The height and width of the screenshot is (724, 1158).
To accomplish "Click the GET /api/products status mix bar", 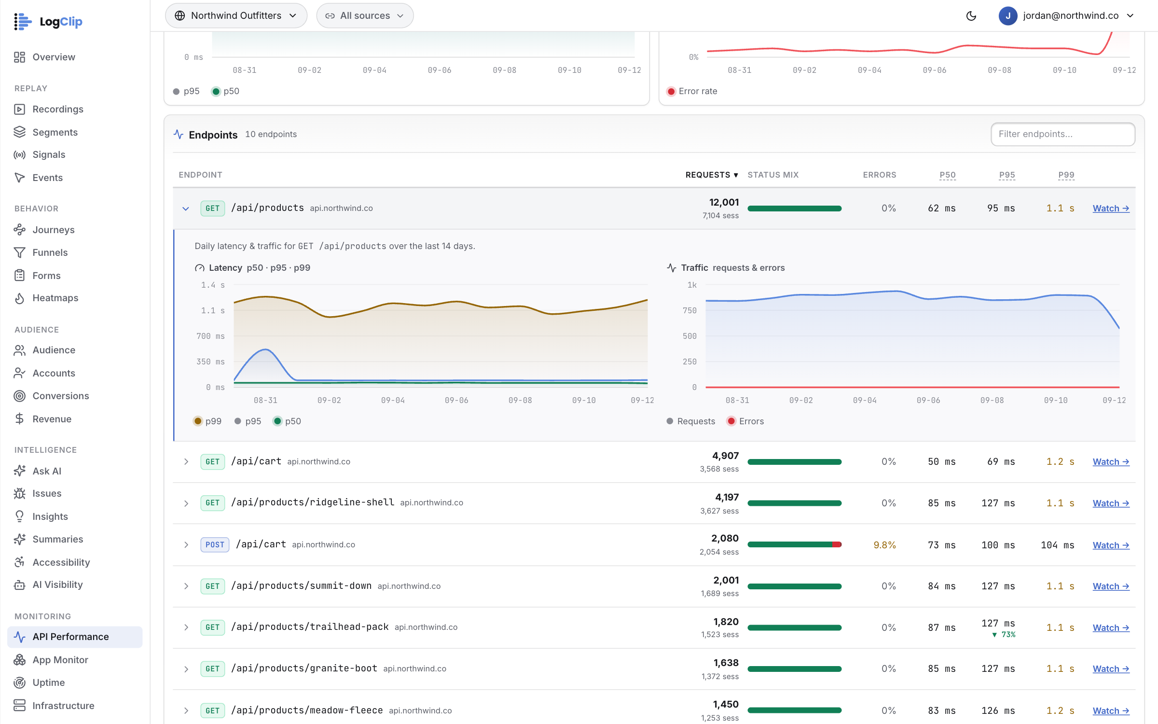I will (794, 209).
